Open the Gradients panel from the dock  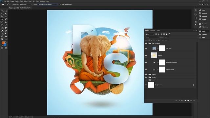click(203, 16)
